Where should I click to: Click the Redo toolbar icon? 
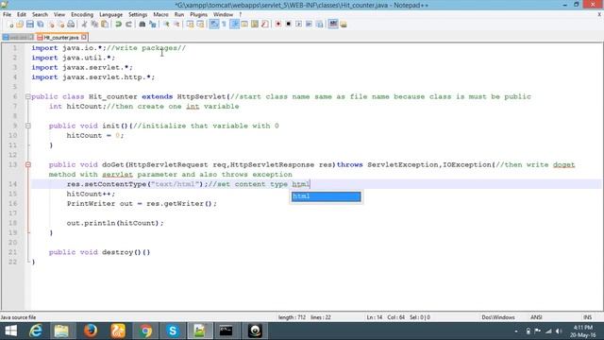128,25
